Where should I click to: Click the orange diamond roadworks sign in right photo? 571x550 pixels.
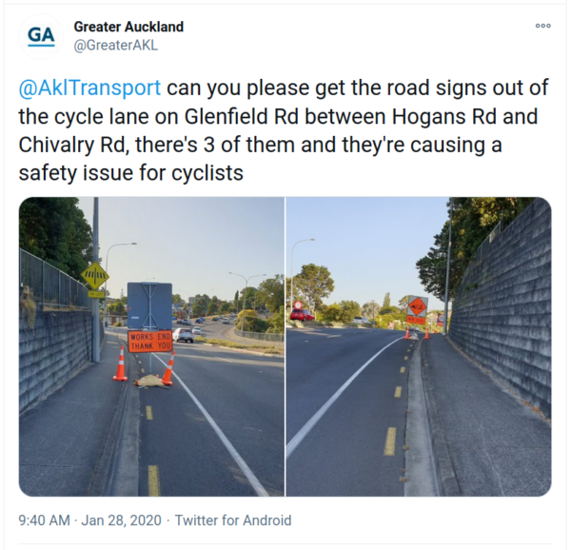(x=417, y=306)
